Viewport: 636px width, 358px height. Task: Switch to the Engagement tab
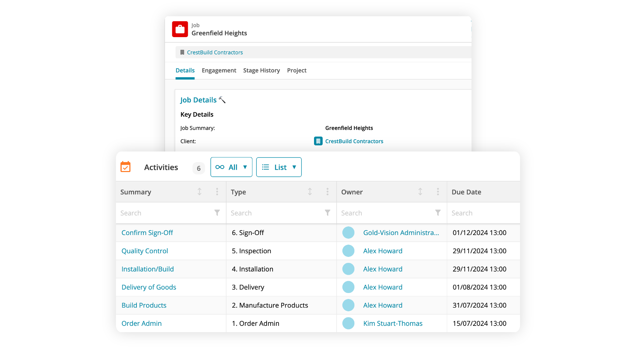pyautogui.click(x=219, y=70)
